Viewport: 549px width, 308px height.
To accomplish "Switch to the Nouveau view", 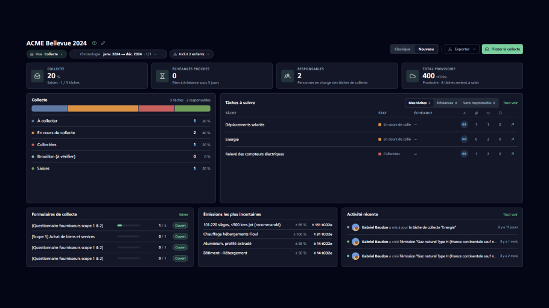I will [426, 49].
